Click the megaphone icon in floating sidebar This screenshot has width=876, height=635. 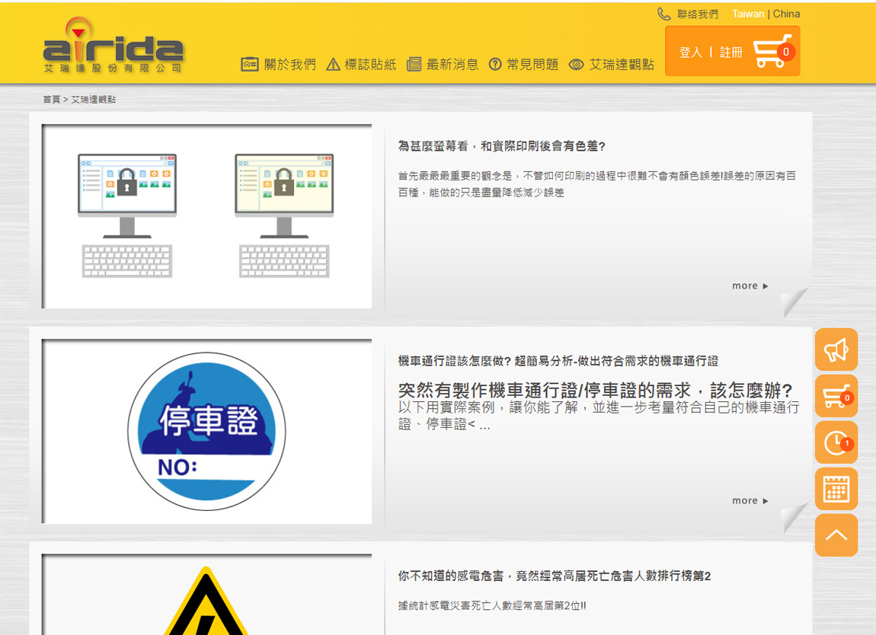836,349
